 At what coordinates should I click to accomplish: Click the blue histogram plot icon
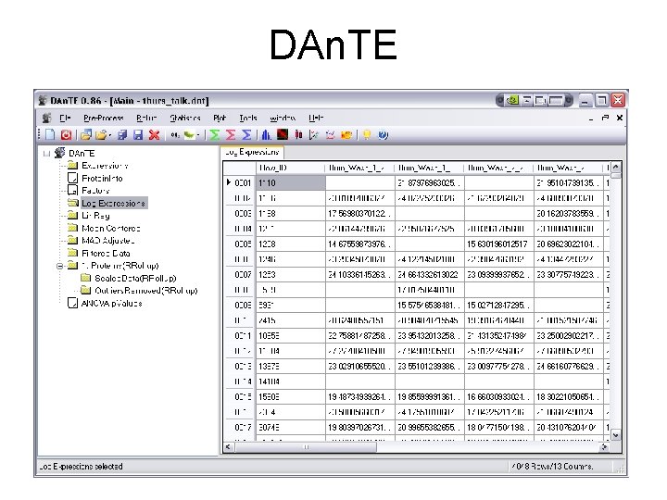point(266,135)
